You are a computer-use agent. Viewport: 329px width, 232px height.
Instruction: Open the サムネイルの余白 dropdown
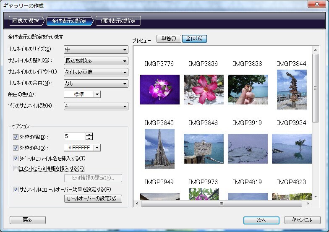coord(96,83)
